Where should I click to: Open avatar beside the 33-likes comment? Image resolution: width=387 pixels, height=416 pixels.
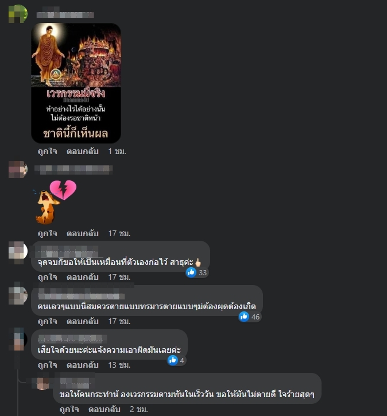pos(18,251)
